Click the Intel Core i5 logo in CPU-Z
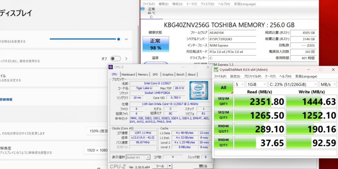 [x=198, y=90]
